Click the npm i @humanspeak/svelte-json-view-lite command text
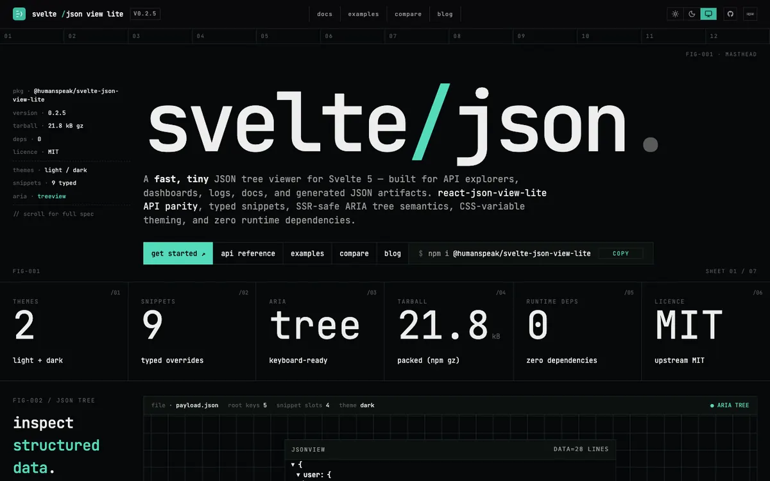770x481 pixels. tap(504, 253)
